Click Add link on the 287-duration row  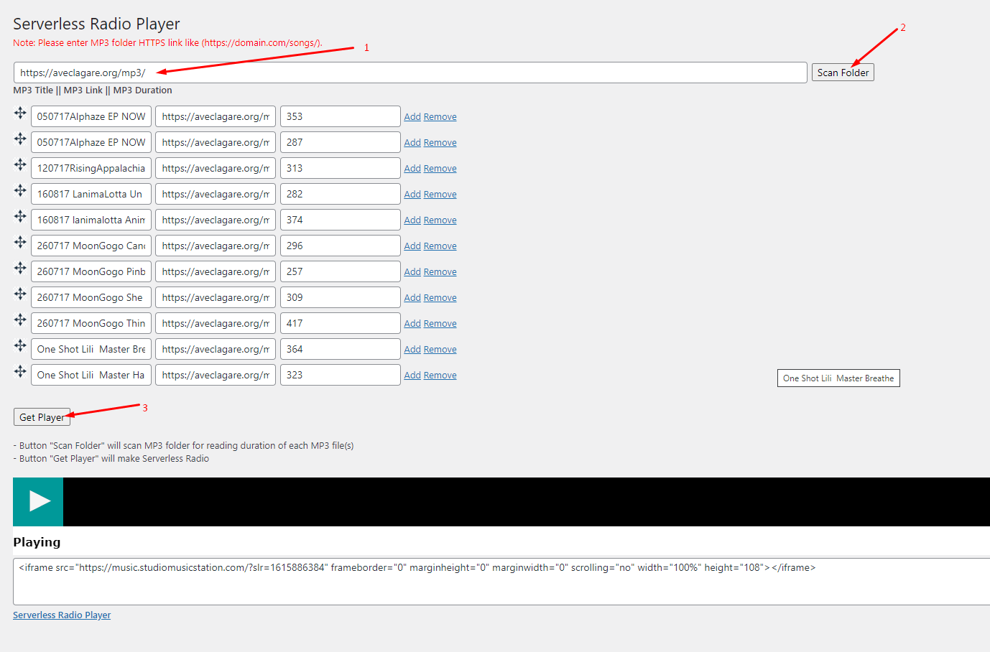tap(412, 143)
